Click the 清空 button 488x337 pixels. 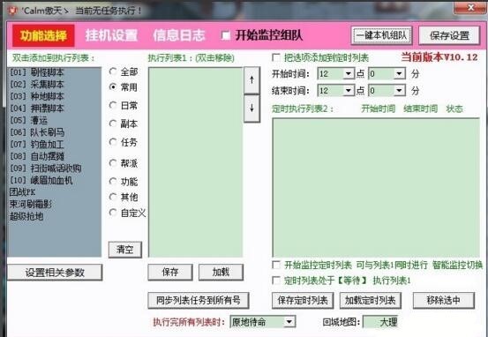(x=125, y=250)
